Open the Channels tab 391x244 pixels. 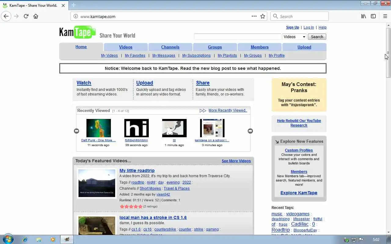coord(170,47)
